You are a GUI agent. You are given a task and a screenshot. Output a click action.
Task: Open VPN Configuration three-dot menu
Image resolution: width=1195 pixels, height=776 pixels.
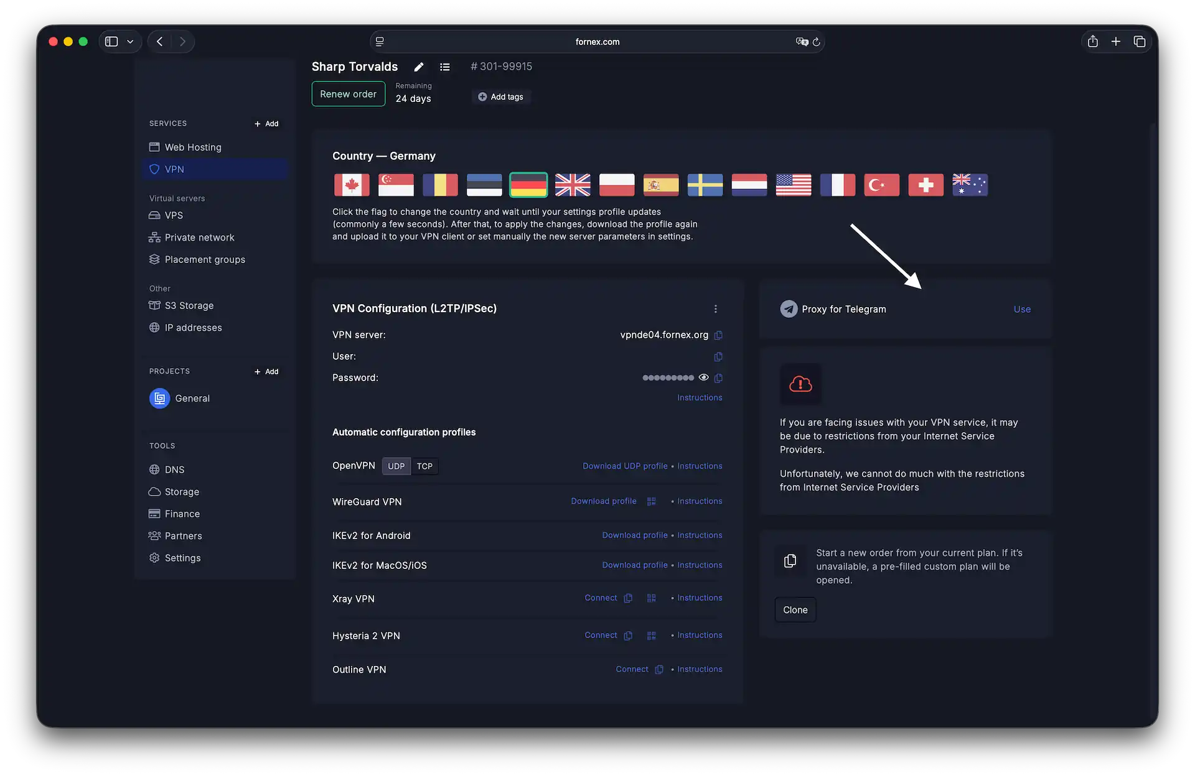coord(716,309)
